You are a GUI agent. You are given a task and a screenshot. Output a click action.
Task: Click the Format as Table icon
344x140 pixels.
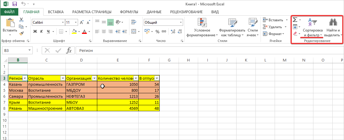pos(232,22)
